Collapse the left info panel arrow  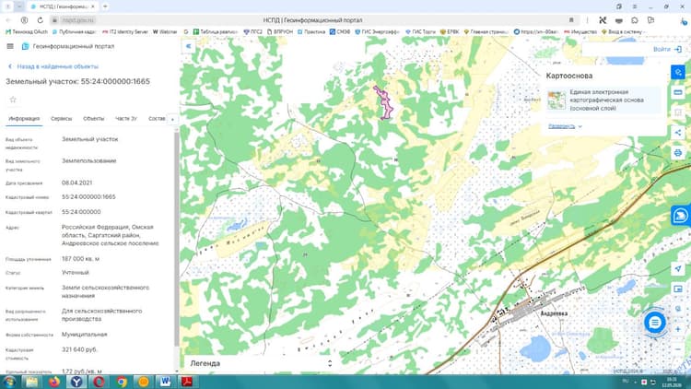[189, 46]
